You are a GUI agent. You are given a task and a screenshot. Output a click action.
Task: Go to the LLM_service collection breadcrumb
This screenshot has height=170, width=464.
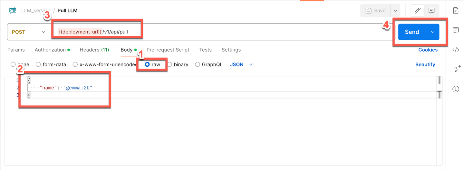tap(36, 11)
